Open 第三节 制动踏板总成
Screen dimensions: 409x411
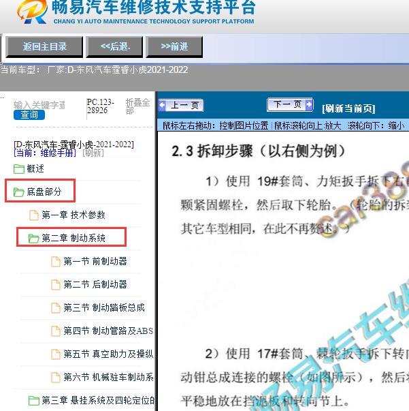click(x=104, y=307)
